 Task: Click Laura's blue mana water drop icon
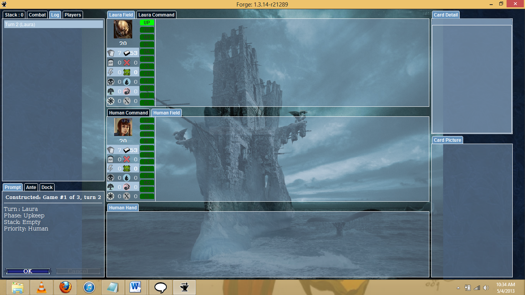tap(127, 82)
